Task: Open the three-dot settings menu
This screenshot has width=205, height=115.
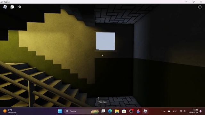Action: (x=200, y=7)
